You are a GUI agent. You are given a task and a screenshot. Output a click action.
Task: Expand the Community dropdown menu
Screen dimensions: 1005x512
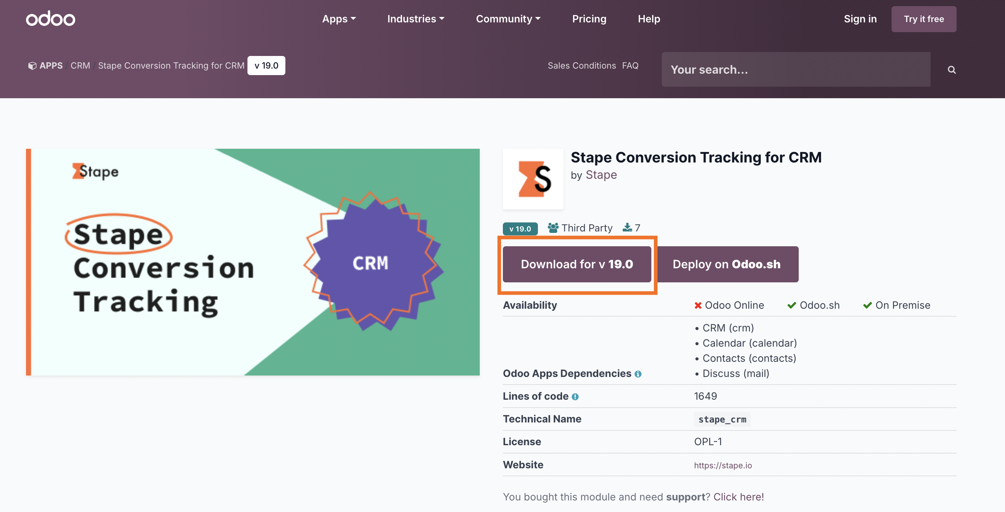click(508, 19)
